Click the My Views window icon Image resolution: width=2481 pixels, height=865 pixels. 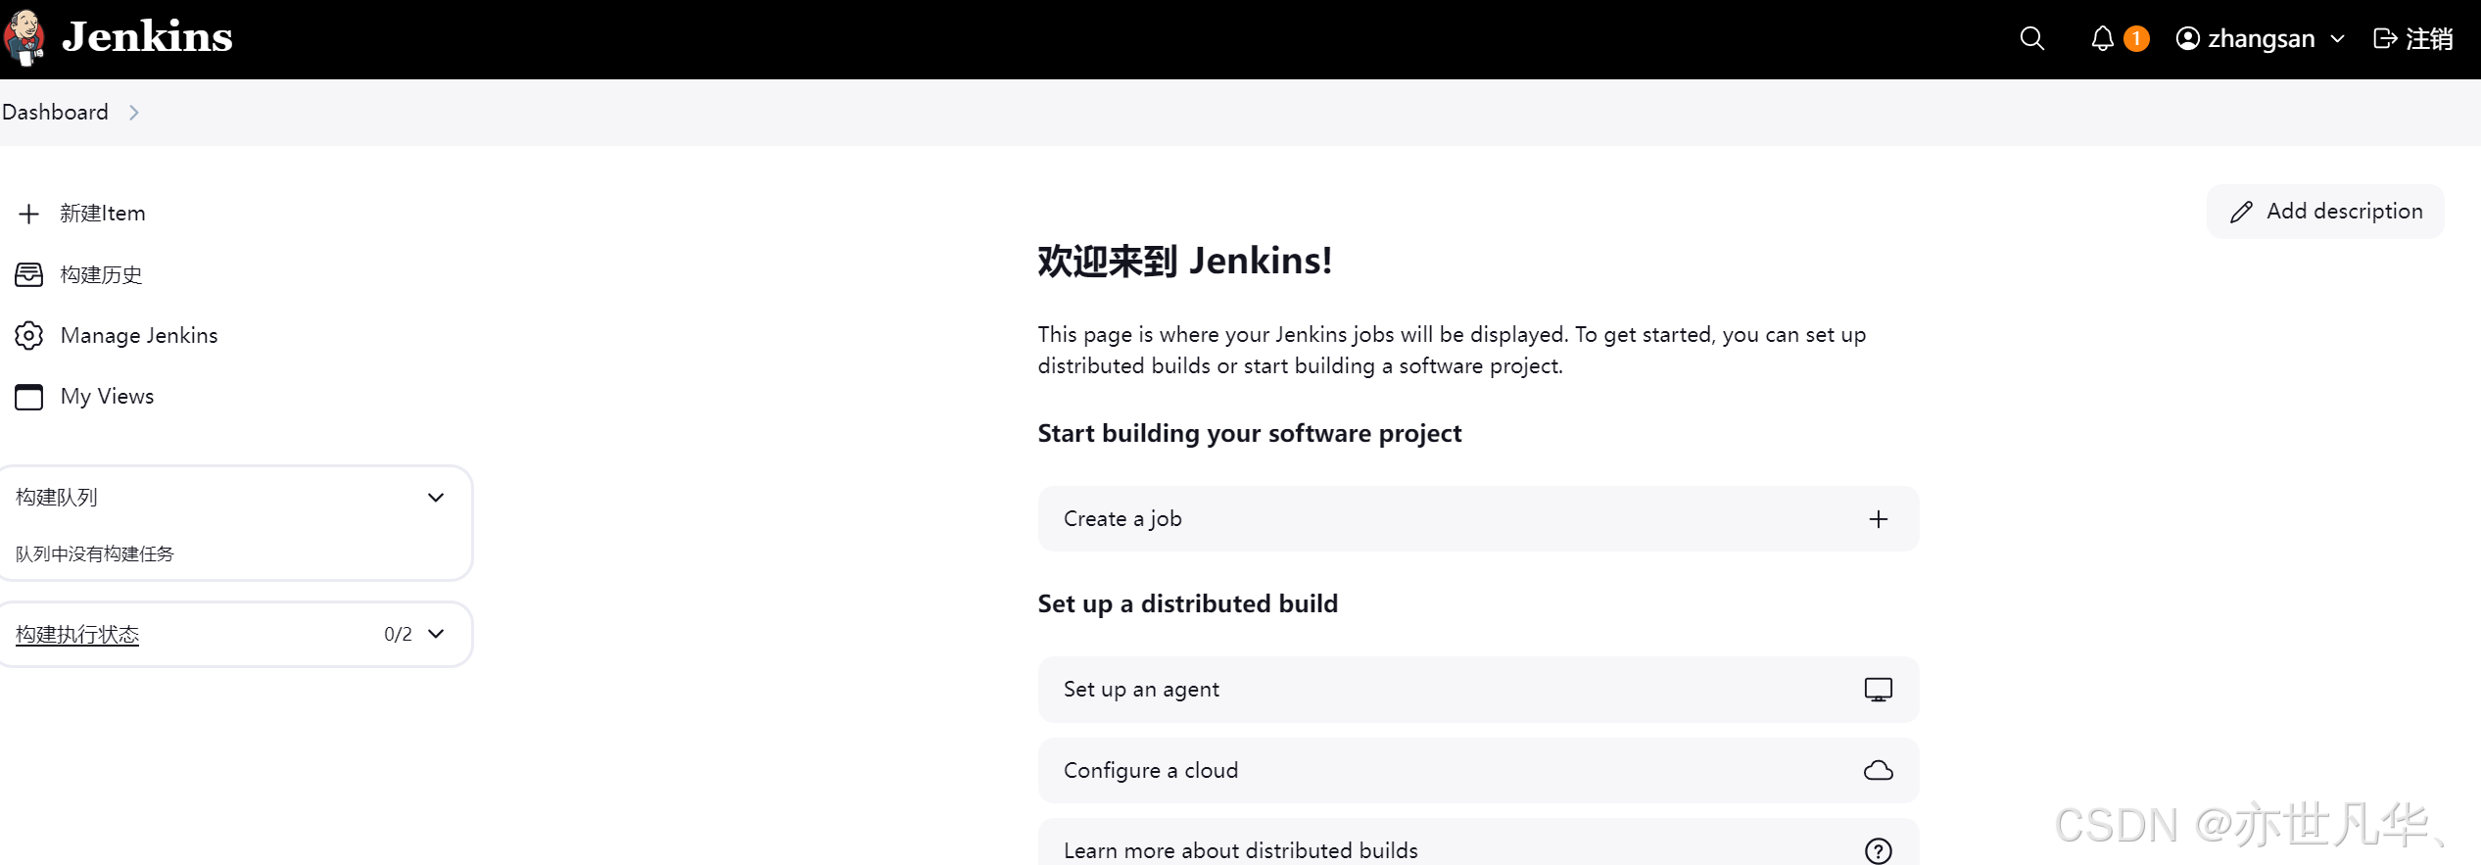click(x=28, y=396)
